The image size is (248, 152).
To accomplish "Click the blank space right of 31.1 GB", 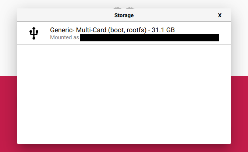I will pos(202,30).
